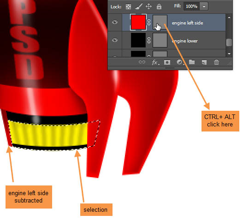Hide the engine lower layer
Viewport: 243px width, 221px height.
(115, 40)
